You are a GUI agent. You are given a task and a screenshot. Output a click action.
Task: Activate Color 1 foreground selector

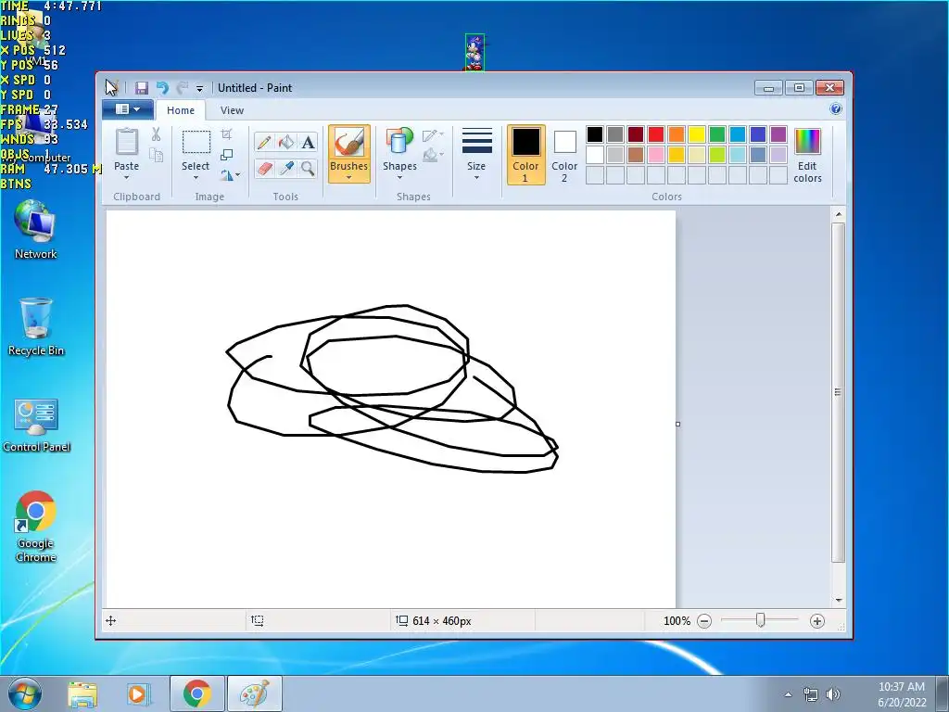pyautogui.click(x=526, y=155)
